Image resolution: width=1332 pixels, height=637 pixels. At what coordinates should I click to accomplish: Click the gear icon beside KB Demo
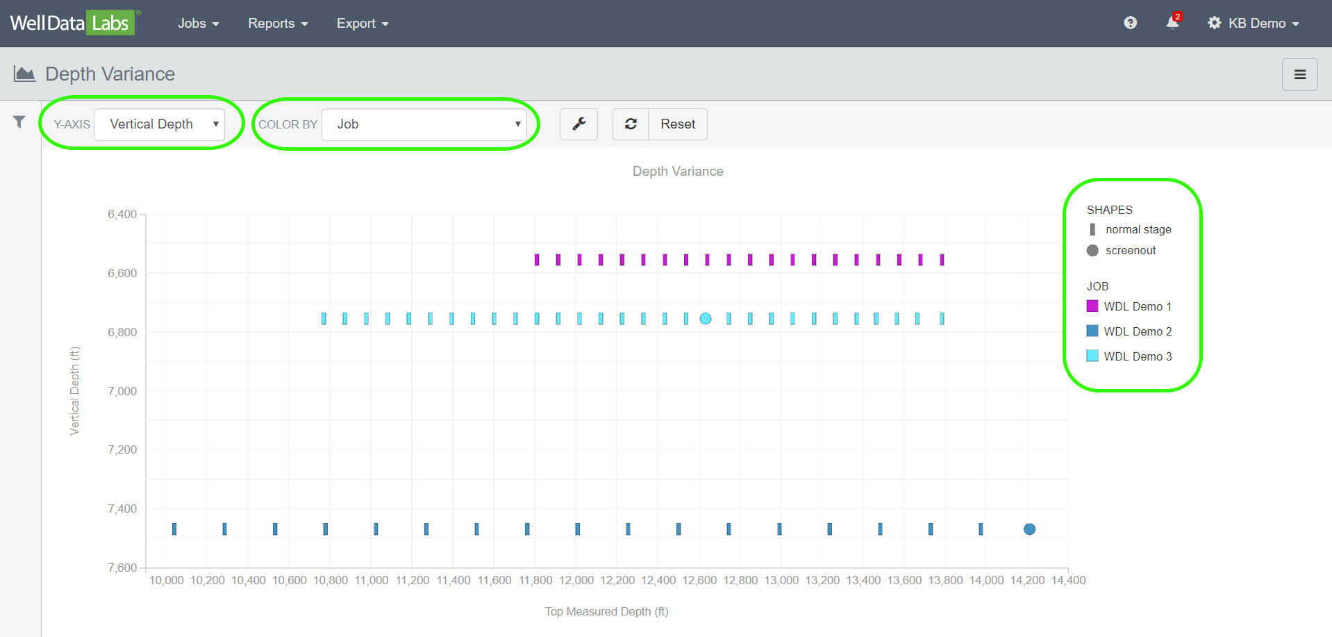(1214, 24)
